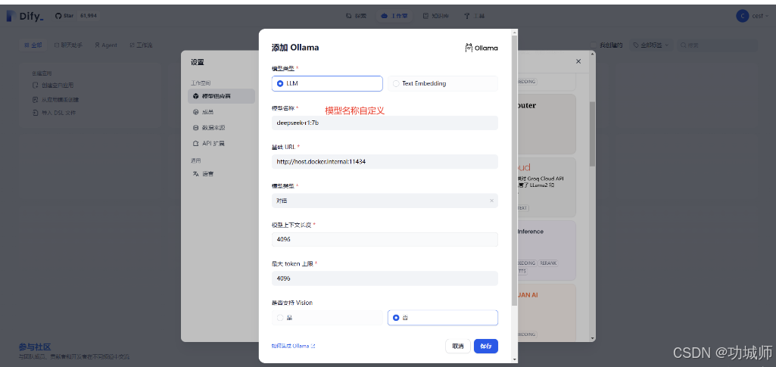Click the Ollama dialog scroll-up arrow

(x=515, y=32)
